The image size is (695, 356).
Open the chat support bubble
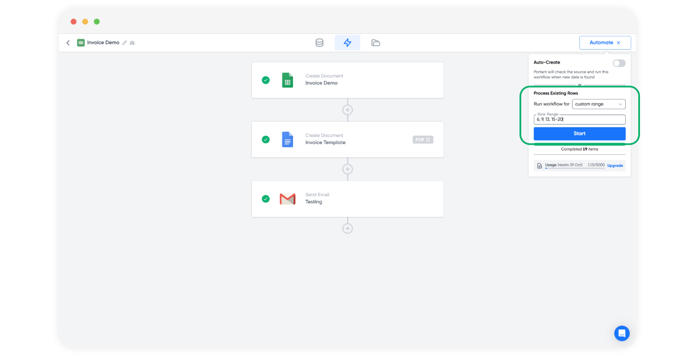(622, 333)
